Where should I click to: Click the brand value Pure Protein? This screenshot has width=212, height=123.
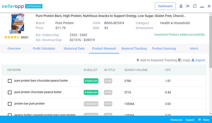[64, 23]
